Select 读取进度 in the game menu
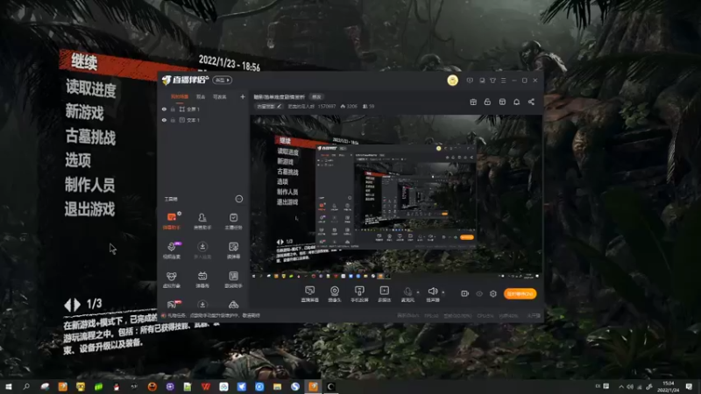 coord(91,88)
